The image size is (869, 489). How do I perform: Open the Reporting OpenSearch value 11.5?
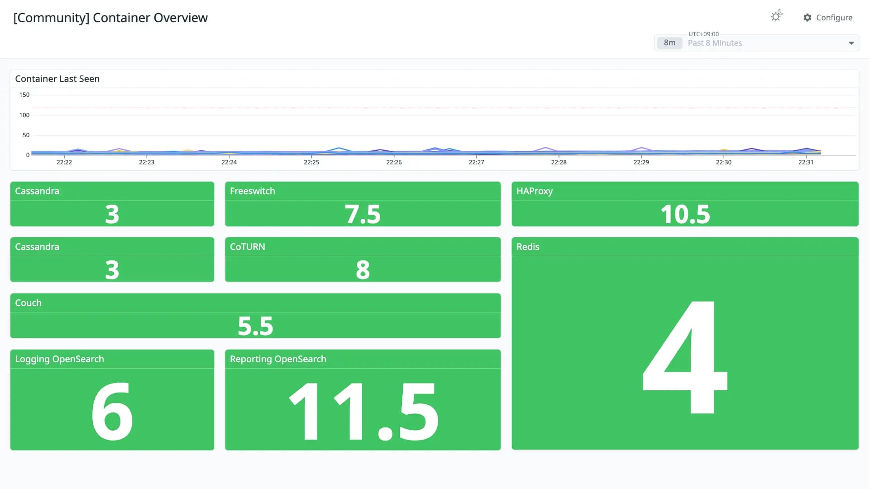click(x=363, y=411)
